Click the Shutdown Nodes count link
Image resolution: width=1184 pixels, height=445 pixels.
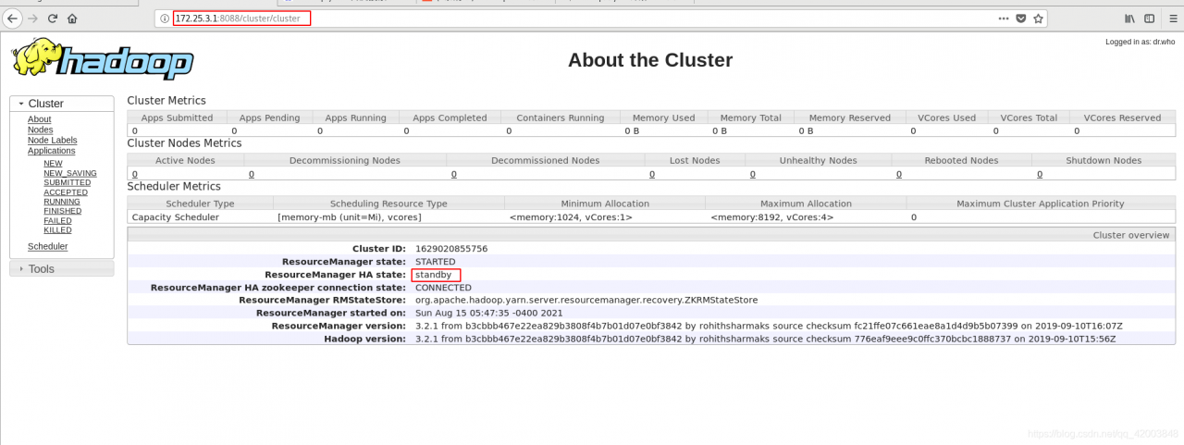tap(1039, 174)
